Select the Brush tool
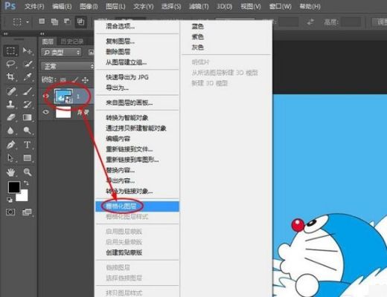 [x=28, y=91]
